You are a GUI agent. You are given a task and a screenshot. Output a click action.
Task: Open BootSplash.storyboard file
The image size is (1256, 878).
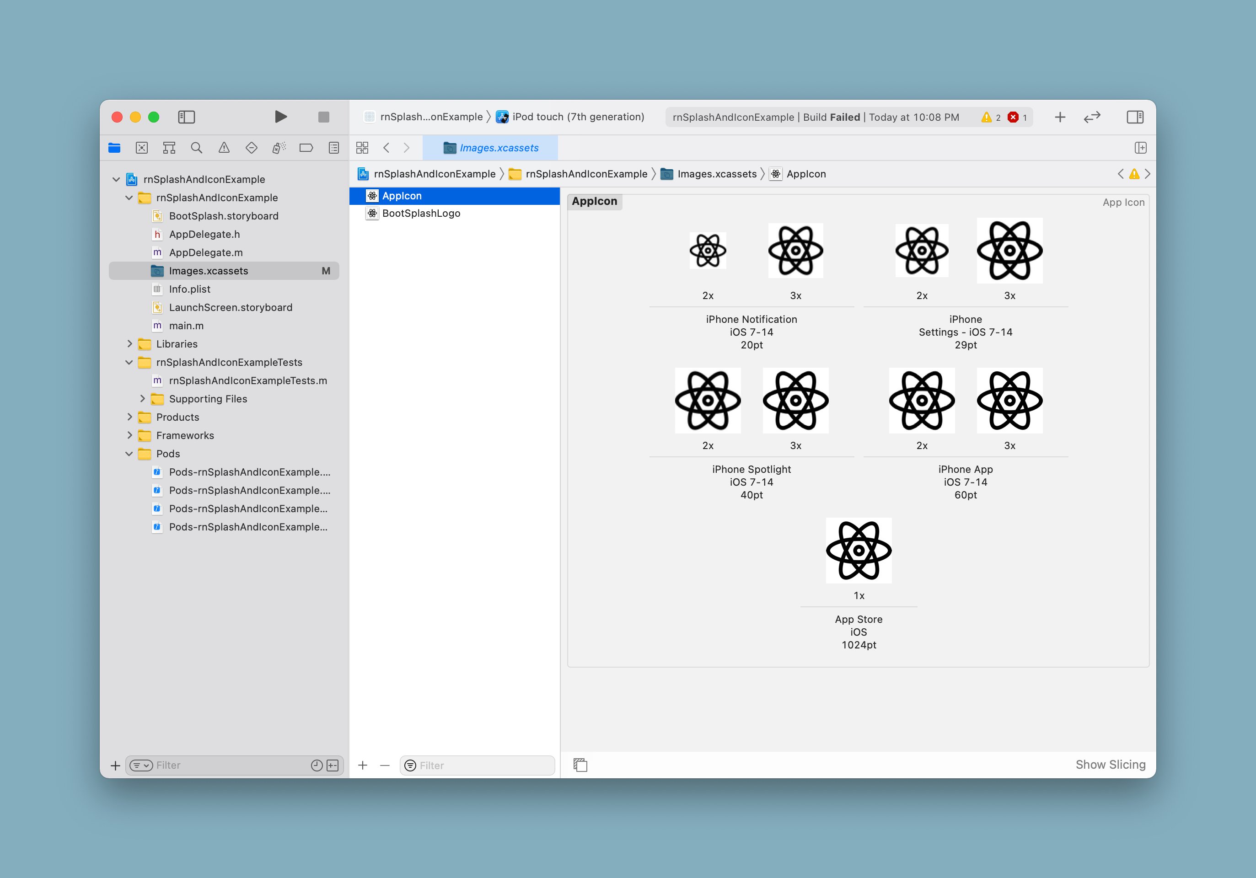pos(224,216)
